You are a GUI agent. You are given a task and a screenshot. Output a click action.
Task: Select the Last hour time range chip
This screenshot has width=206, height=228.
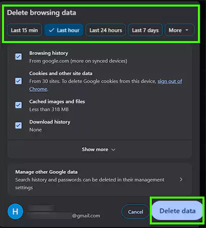[x=64, y=30]
